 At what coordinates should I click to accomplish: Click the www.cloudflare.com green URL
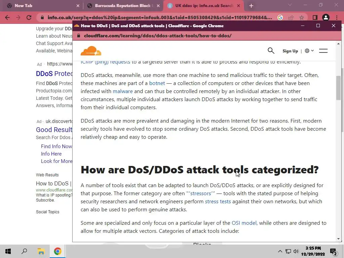click(54, 190)
